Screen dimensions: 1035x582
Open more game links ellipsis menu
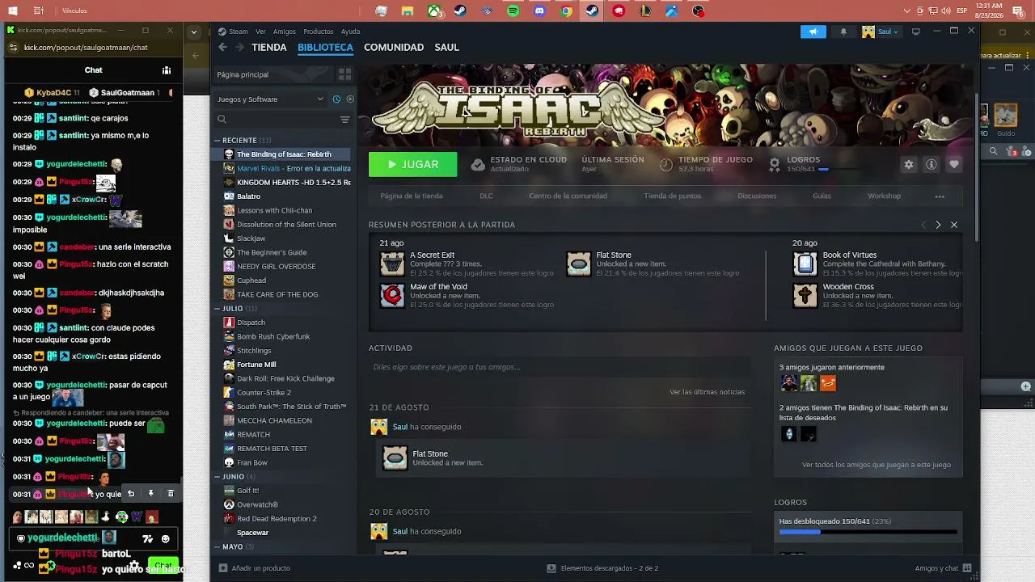tap(940, 196)
